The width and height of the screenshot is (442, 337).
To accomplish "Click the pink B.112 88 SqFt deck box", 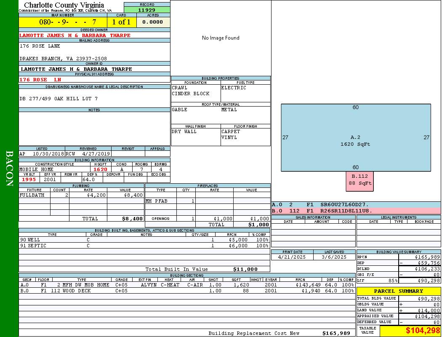I will click(x=360, y=180).
